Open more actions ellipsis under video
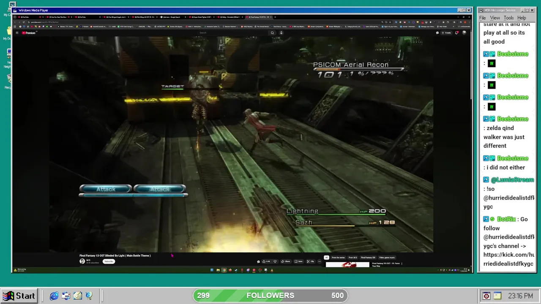The image size is (541, 304). tap(320, 261)
